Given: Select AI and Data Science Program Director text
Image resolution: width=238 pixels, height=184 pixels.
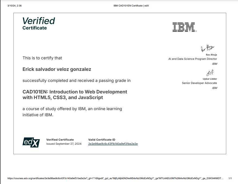Looking at the screenshot, I should (x=193, y=59).
